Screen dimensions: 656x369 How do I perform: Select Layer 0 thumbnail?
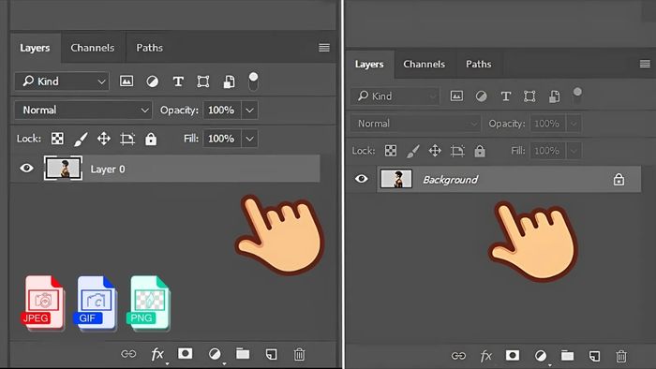point(63,168)
